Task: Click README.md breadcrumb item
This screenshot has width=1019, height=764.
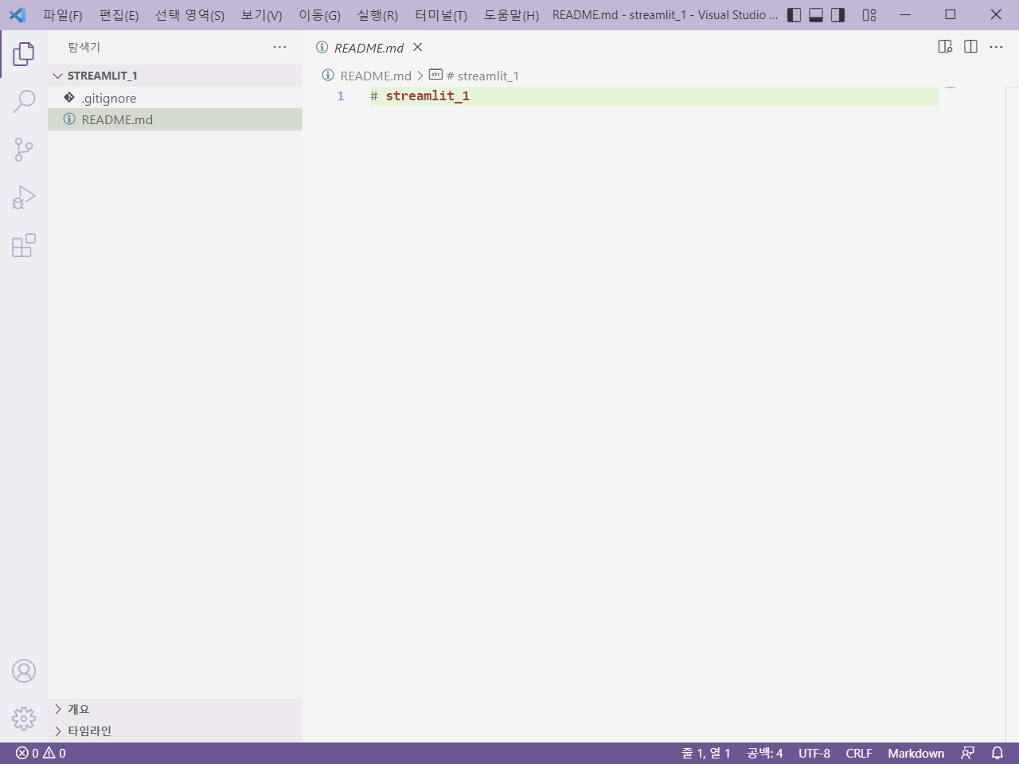Action: tap(367, 76)
